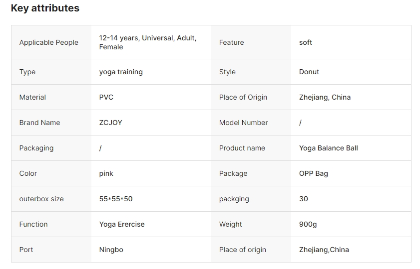Select the "soft" Feature value

tap(306, 42)
